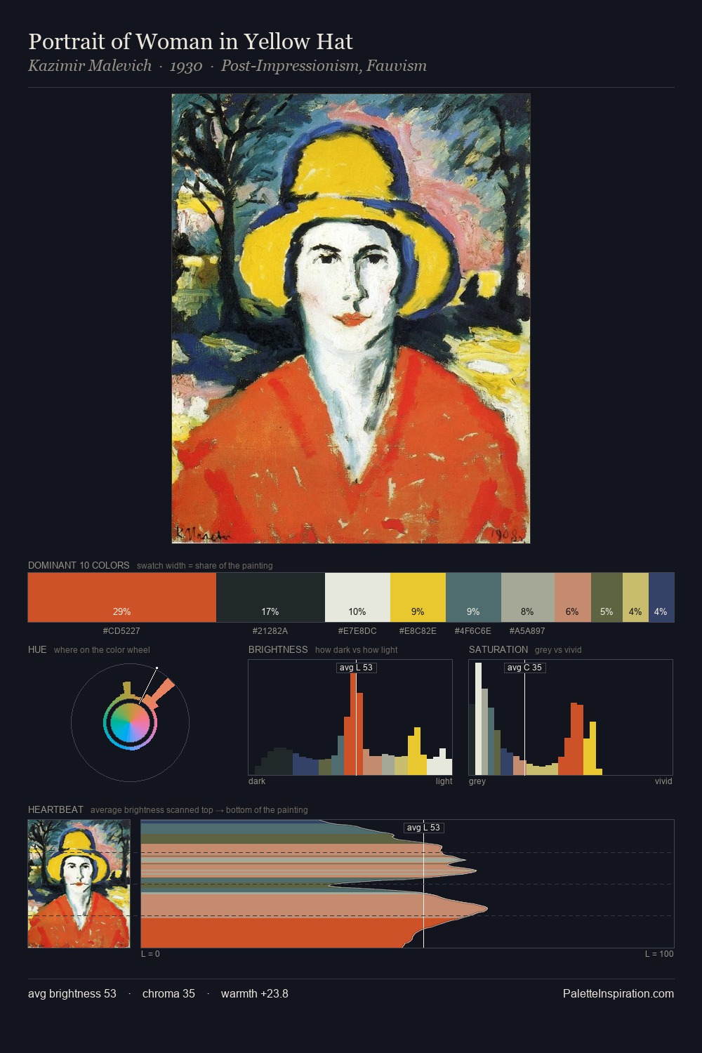Click the avg C 35 label in Saturation chart
The width and height of the screenshot is (702, 1053).
click(x=524, y=668)
